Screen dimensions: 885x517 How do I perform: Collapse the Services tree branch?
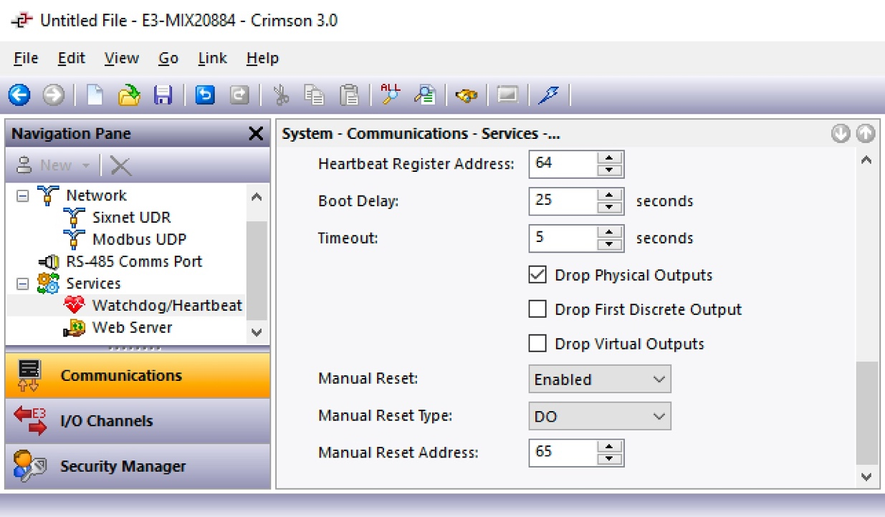23,284
